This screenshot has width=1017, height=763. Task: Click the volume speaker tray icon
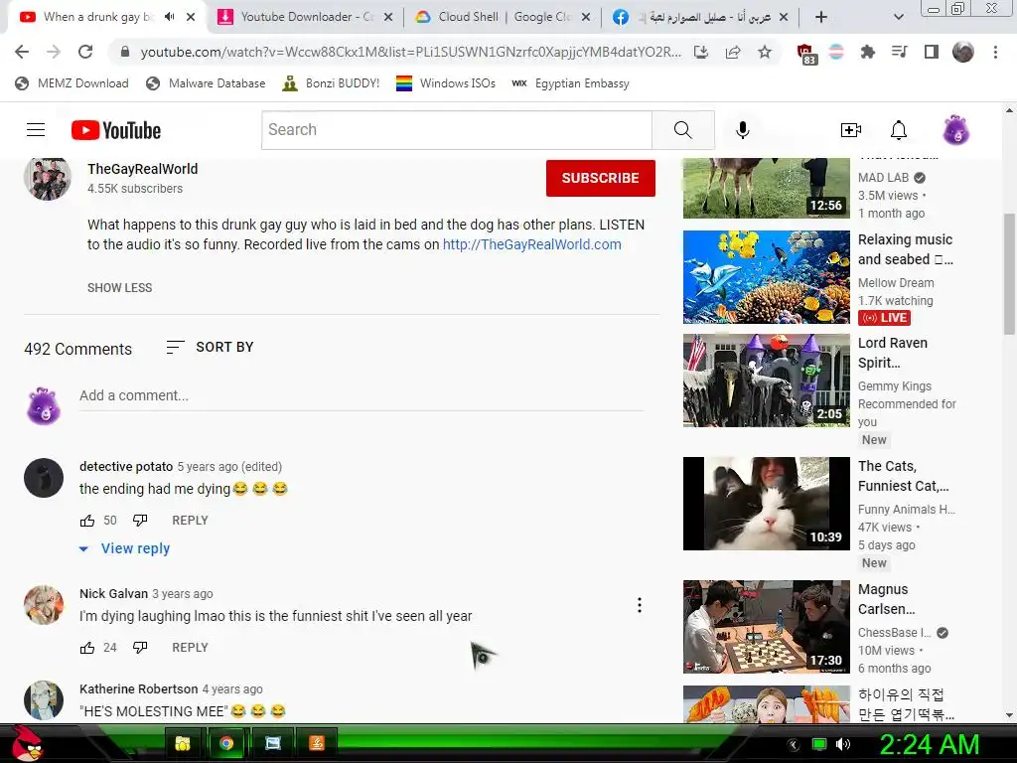point(843,744)
